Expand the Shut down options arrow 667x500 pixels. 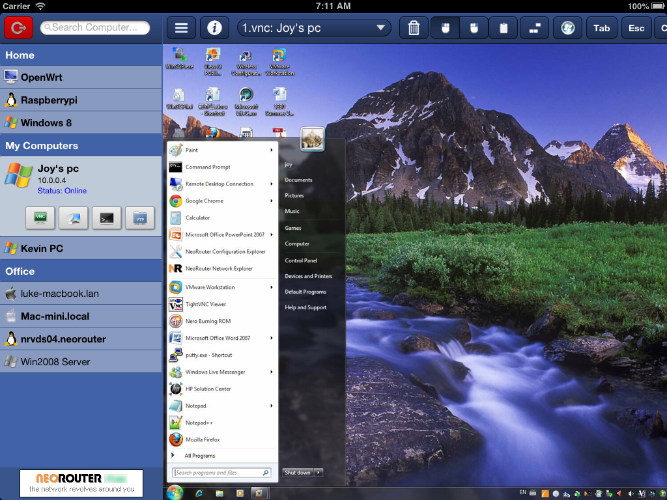(x=319, y=473)
